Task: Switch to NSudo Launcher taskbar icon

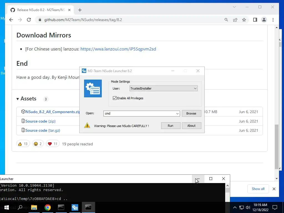Action: point(75,207)
